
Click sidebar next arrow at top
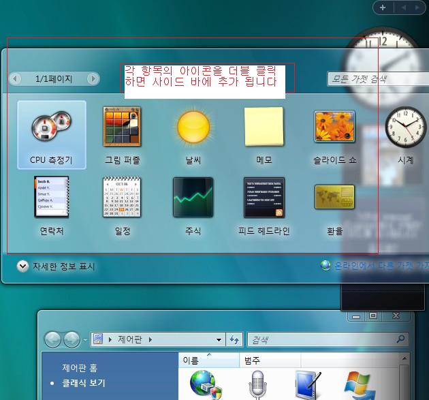[x=417, y=7]
